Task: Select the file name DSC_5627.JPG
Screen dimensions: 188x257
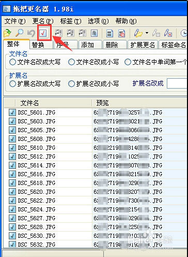Action: point(37,218)
